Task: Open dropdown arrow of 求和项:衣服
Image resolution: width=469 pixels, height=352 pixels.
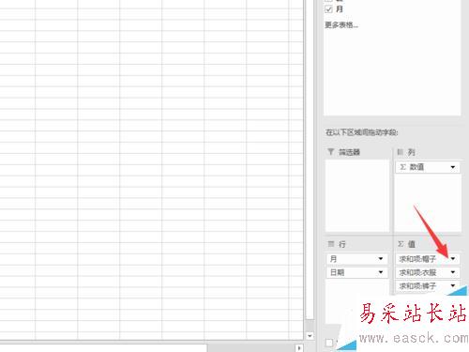Action: 453,272
